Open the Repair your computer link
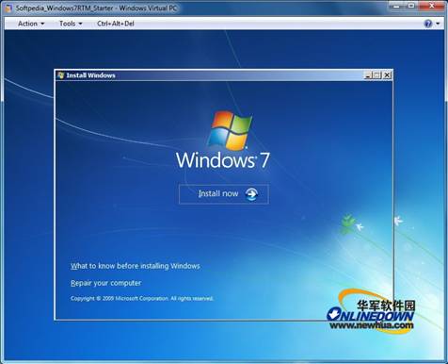Viewport: 448px width, 364px height. point(105,283)
